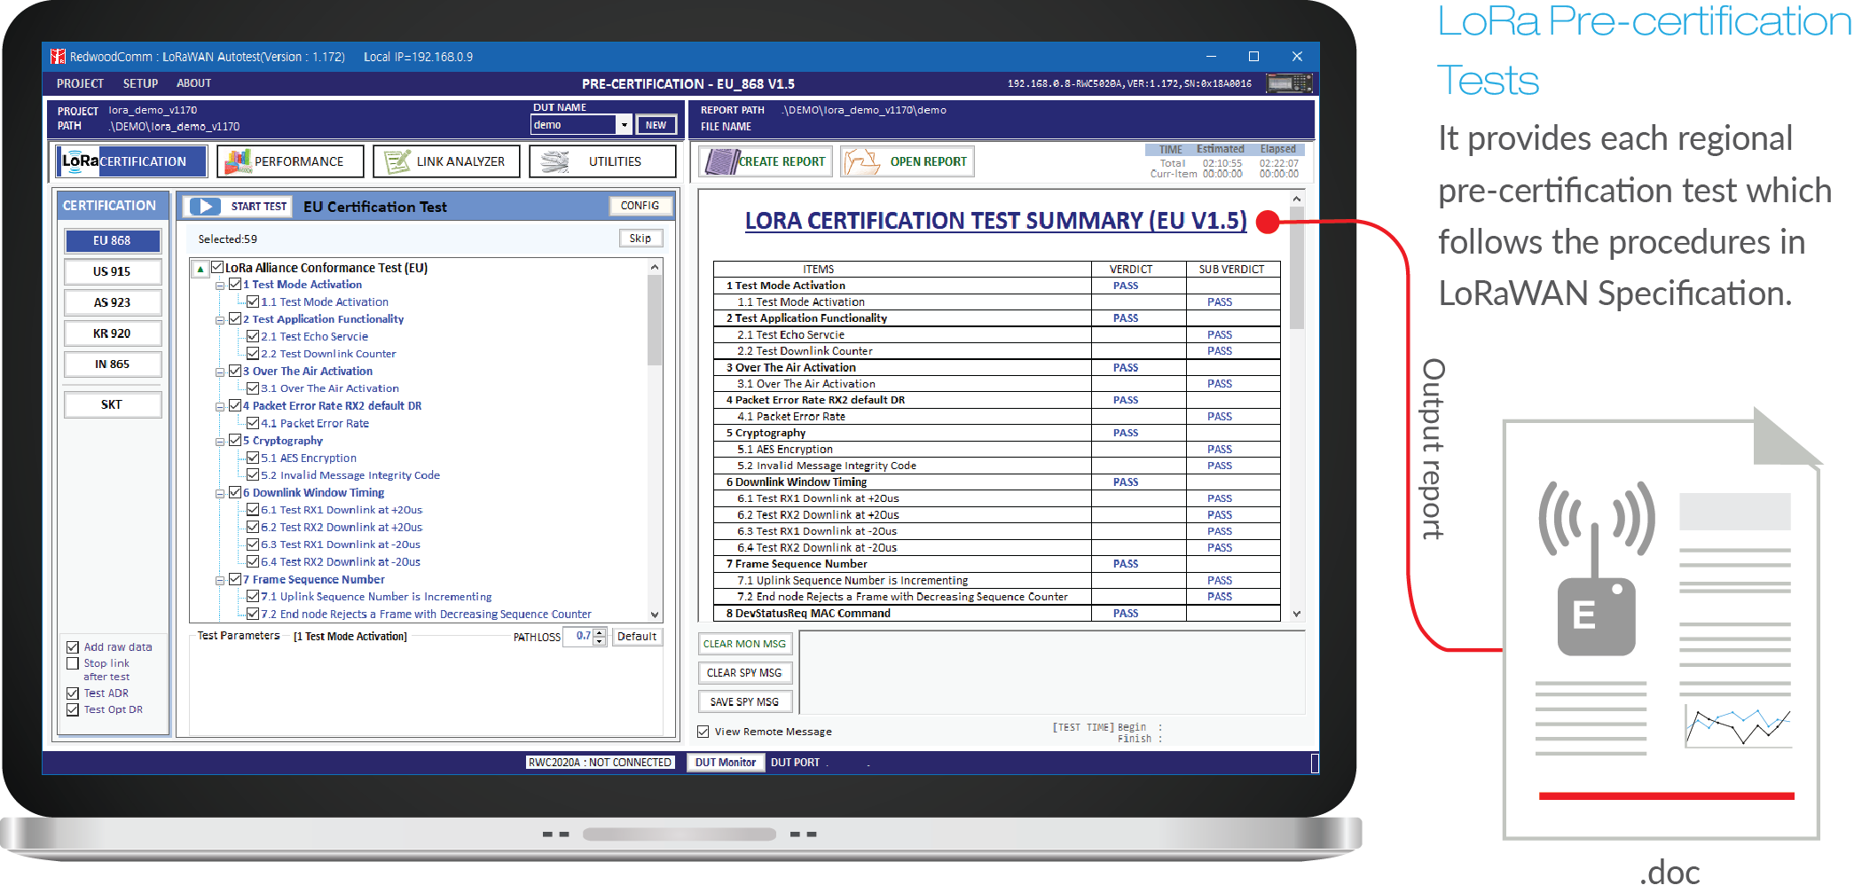Toggle Test ADR checkbox
1862x893 pixels.
click(73, 693)
